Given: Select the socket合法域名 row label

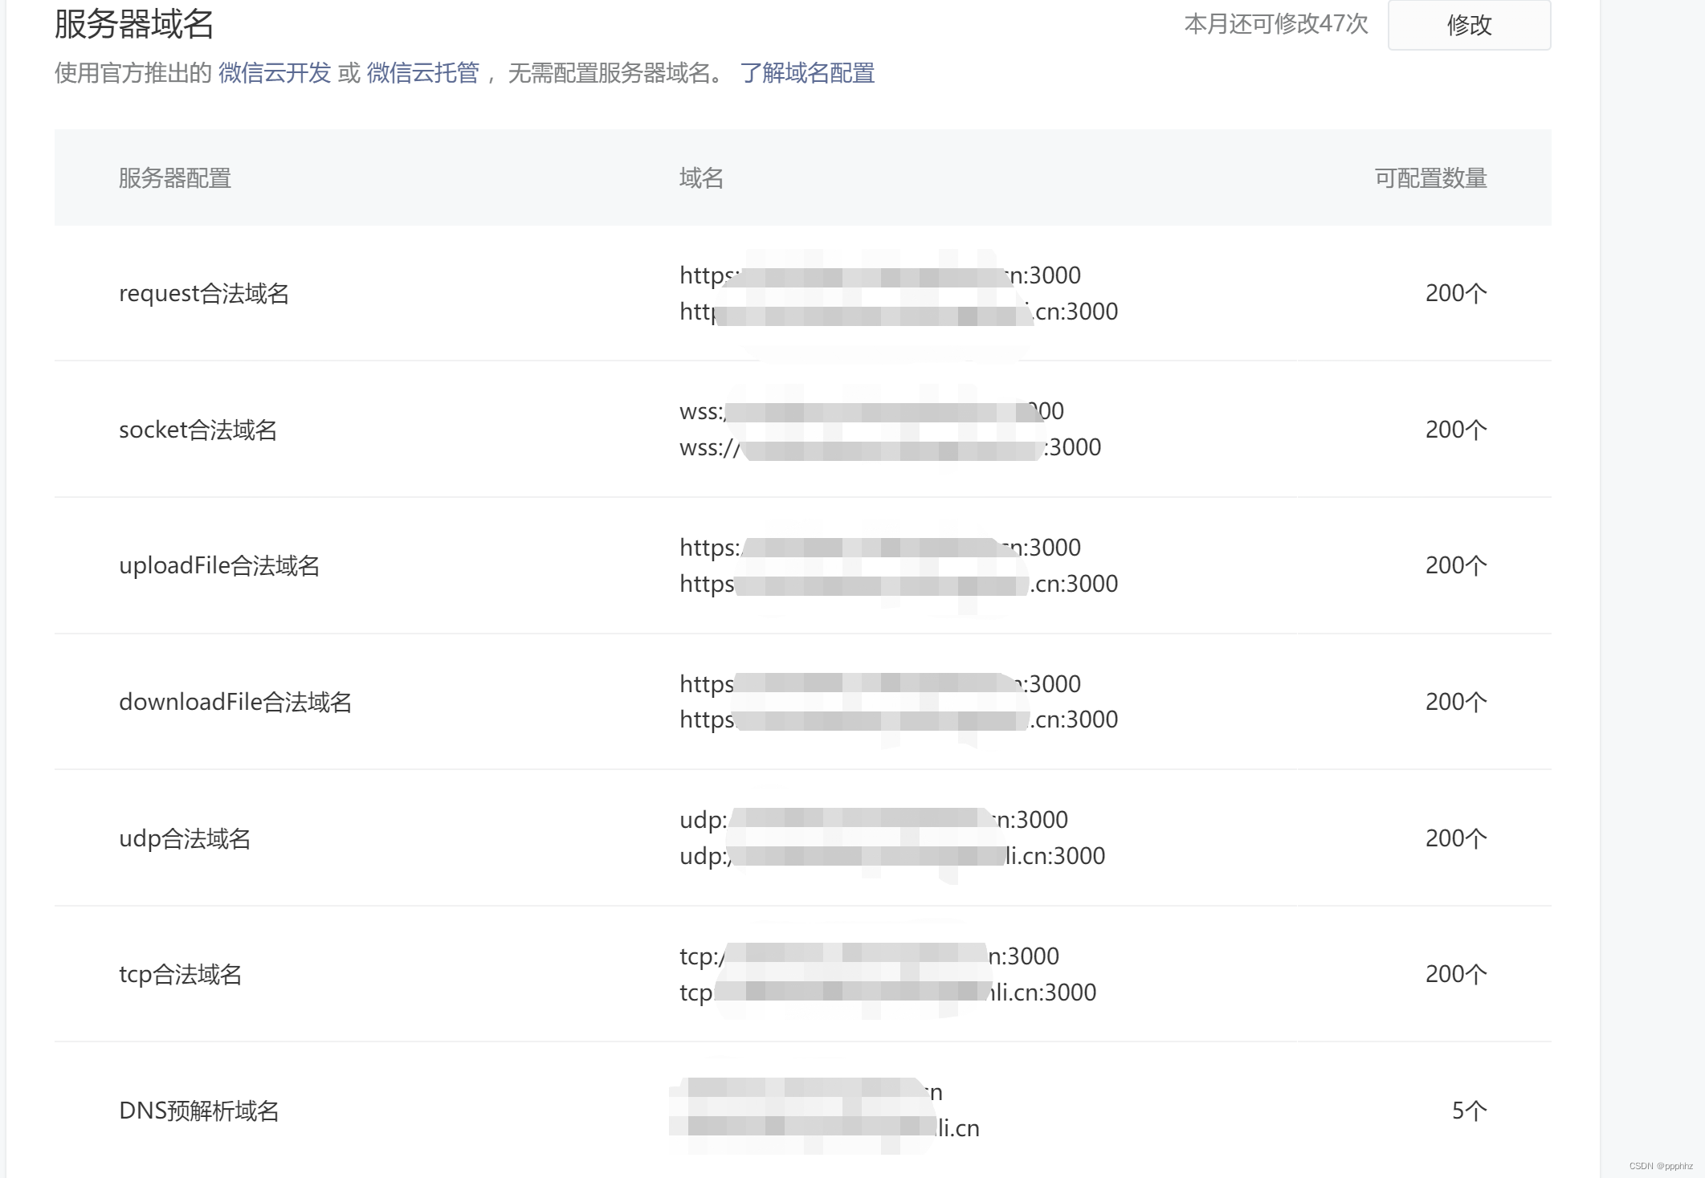Looking at the screenshot, I should pyautogui.click(x=198, y=430).
